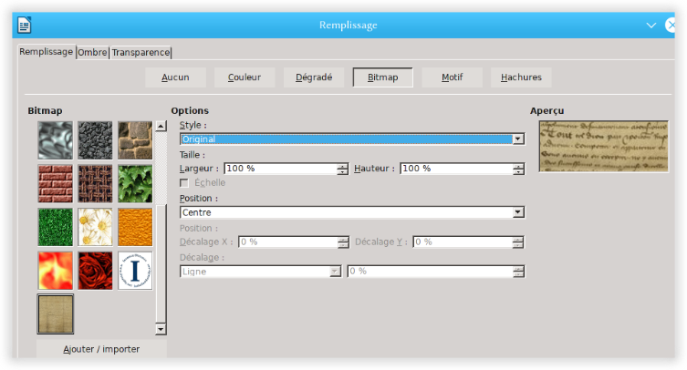The image size is (687, 370).
Task: Click the document icon in title bar
Action: coord(25,26)
